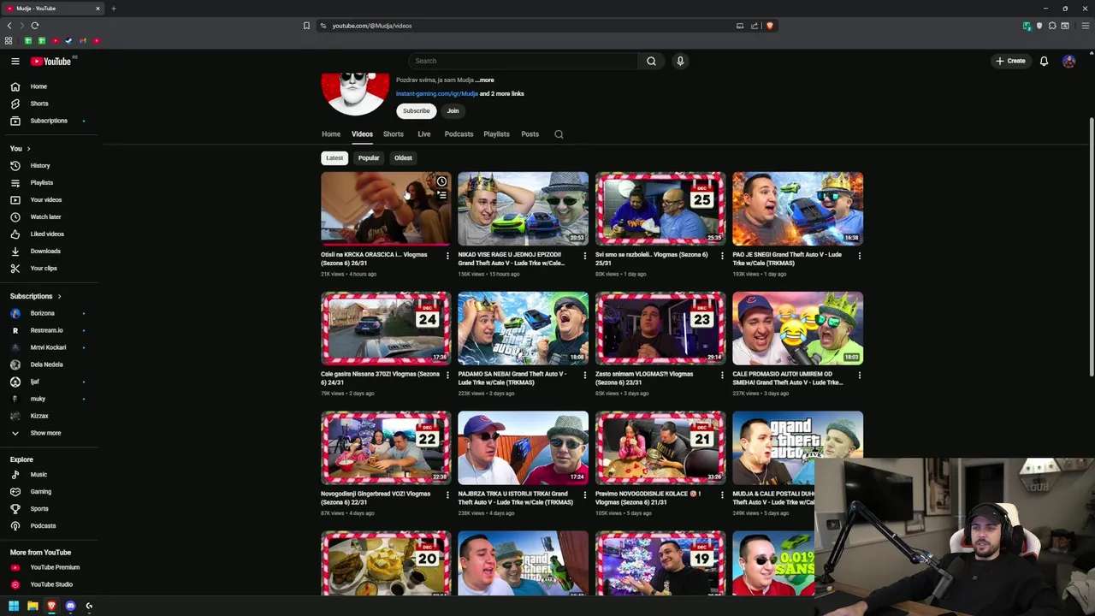
Task: Bookmark the page in address bar
Action: (x=306, y=26)
